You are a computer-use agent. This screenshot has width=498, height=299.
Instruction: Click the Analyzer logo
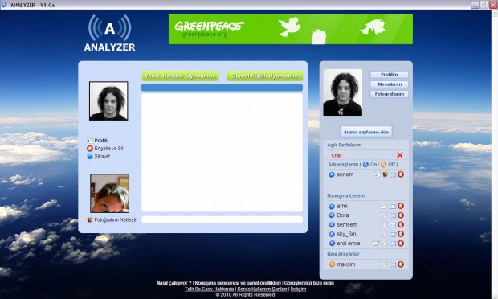point(109,33)
